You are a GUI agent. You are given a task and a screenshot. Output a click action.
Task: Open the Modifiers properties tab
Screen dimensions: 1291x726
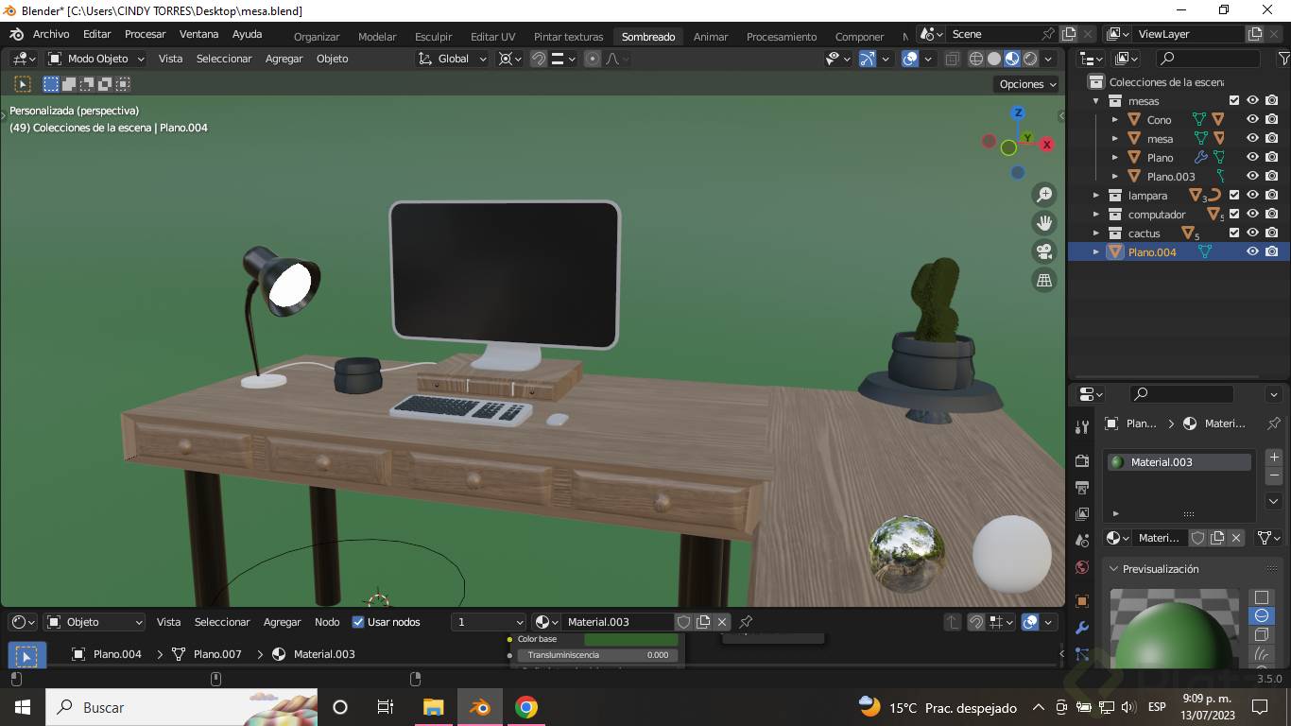(x=1082, y=628)
